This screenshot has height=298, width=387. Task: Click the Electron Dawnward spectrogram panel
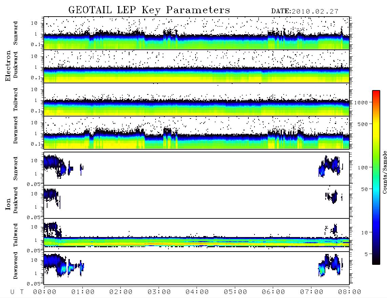197,132
